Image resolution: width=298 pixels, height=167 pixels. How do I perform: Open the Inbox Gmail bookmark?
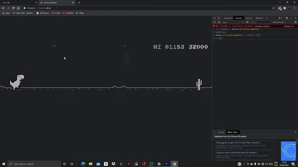(x=23, y=13)
